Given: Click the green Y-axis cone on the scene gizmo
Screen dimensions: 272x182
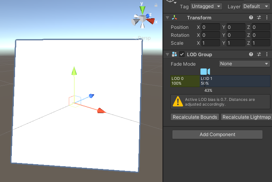Looking at the screenshot, I should (142, 10).
